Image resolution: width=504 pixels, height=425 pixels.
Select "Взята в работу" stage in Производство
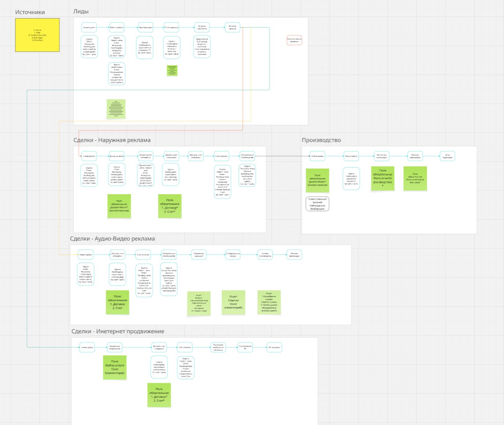[x=351, y=156]
